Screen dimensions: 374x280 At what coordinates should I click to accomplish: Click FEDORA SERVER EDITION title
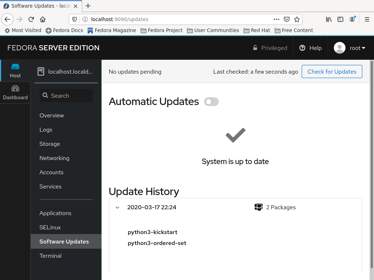[53, 48]
